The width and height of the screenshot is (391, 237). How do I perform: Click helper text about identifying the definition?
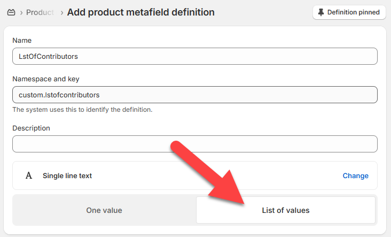tap(82, 110)
